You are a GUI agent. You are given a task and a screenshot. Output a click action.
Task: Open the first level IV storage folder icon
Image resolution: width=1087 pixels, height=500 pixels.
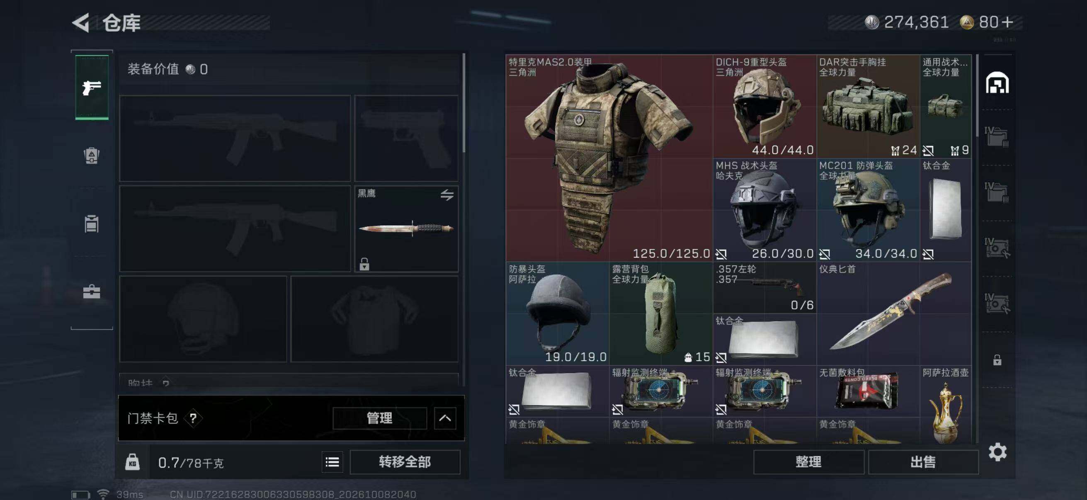[x=997, y=137]
